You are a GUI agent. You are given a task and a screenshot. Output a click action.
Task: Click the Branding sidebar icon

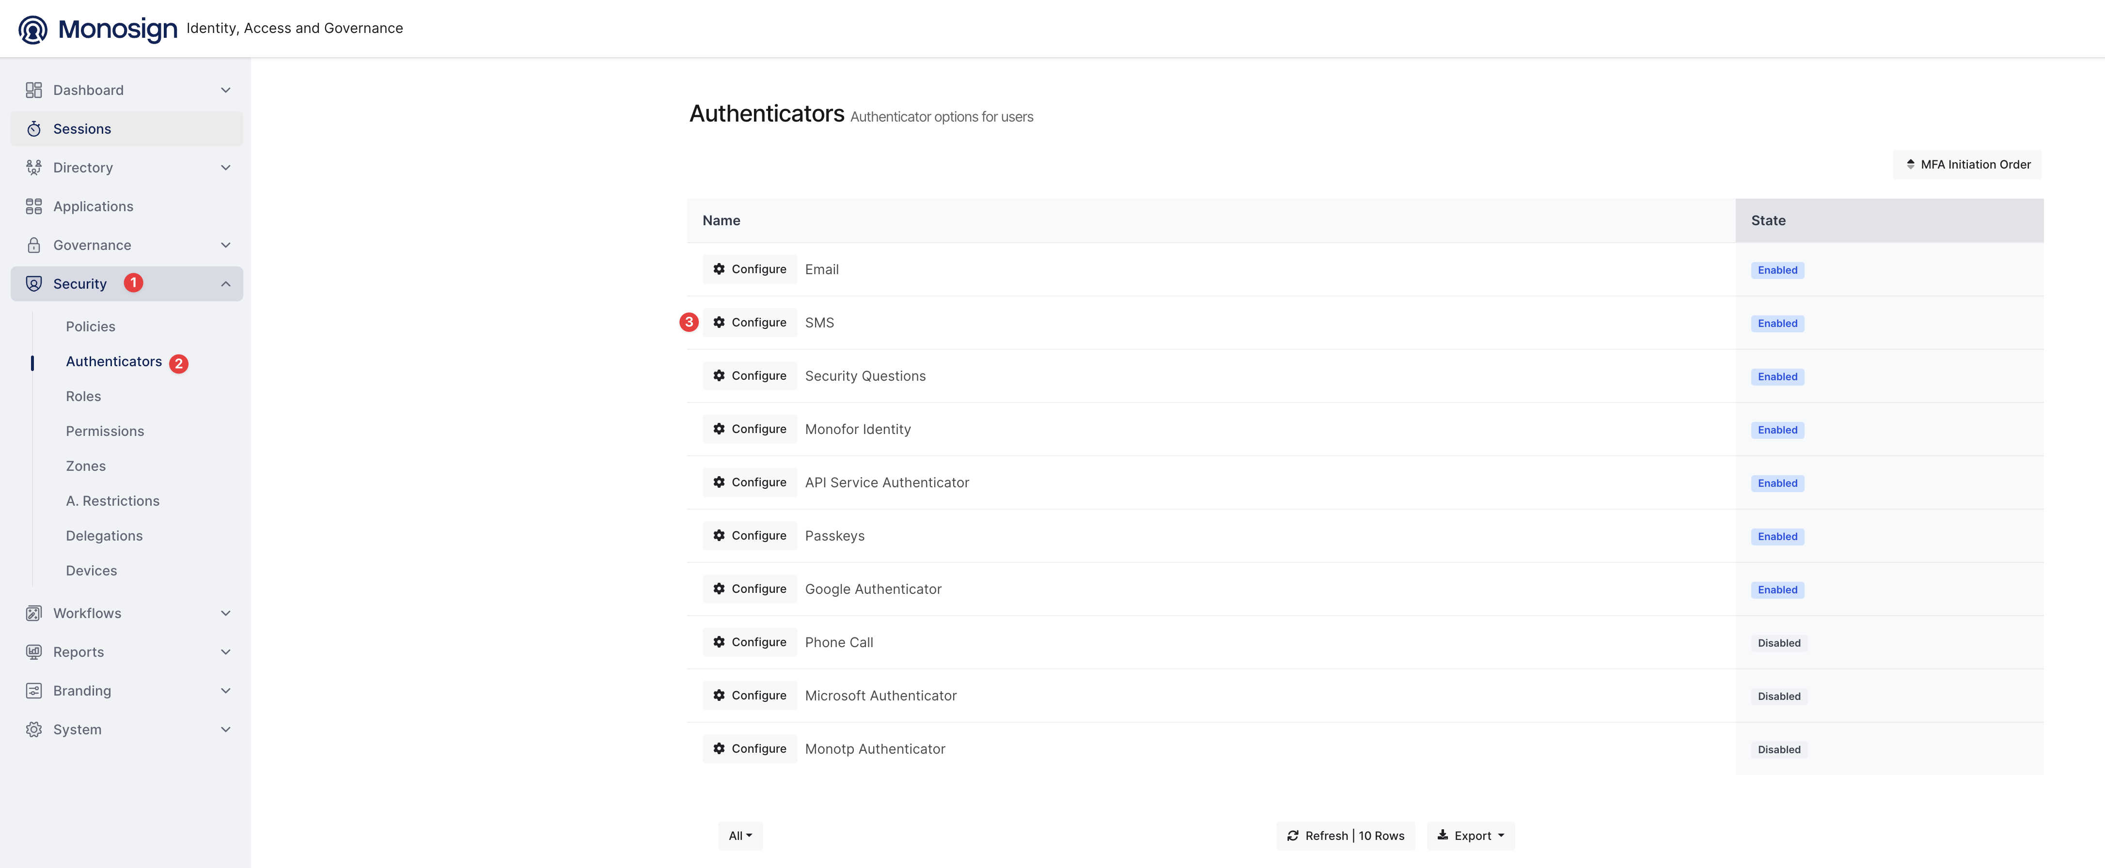pos(33,691)
